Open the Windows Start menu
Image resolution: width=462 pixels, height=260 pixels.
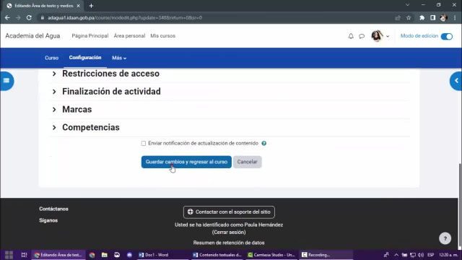coord(9,255)
